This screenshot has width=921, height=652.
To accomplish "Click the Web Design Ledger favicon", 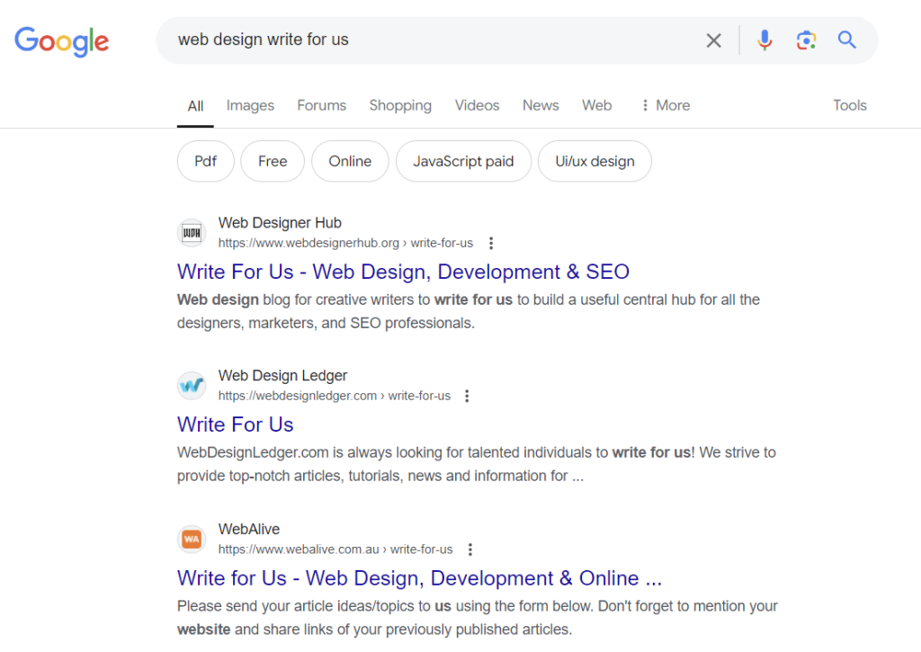I will click(x=191, y=385).
